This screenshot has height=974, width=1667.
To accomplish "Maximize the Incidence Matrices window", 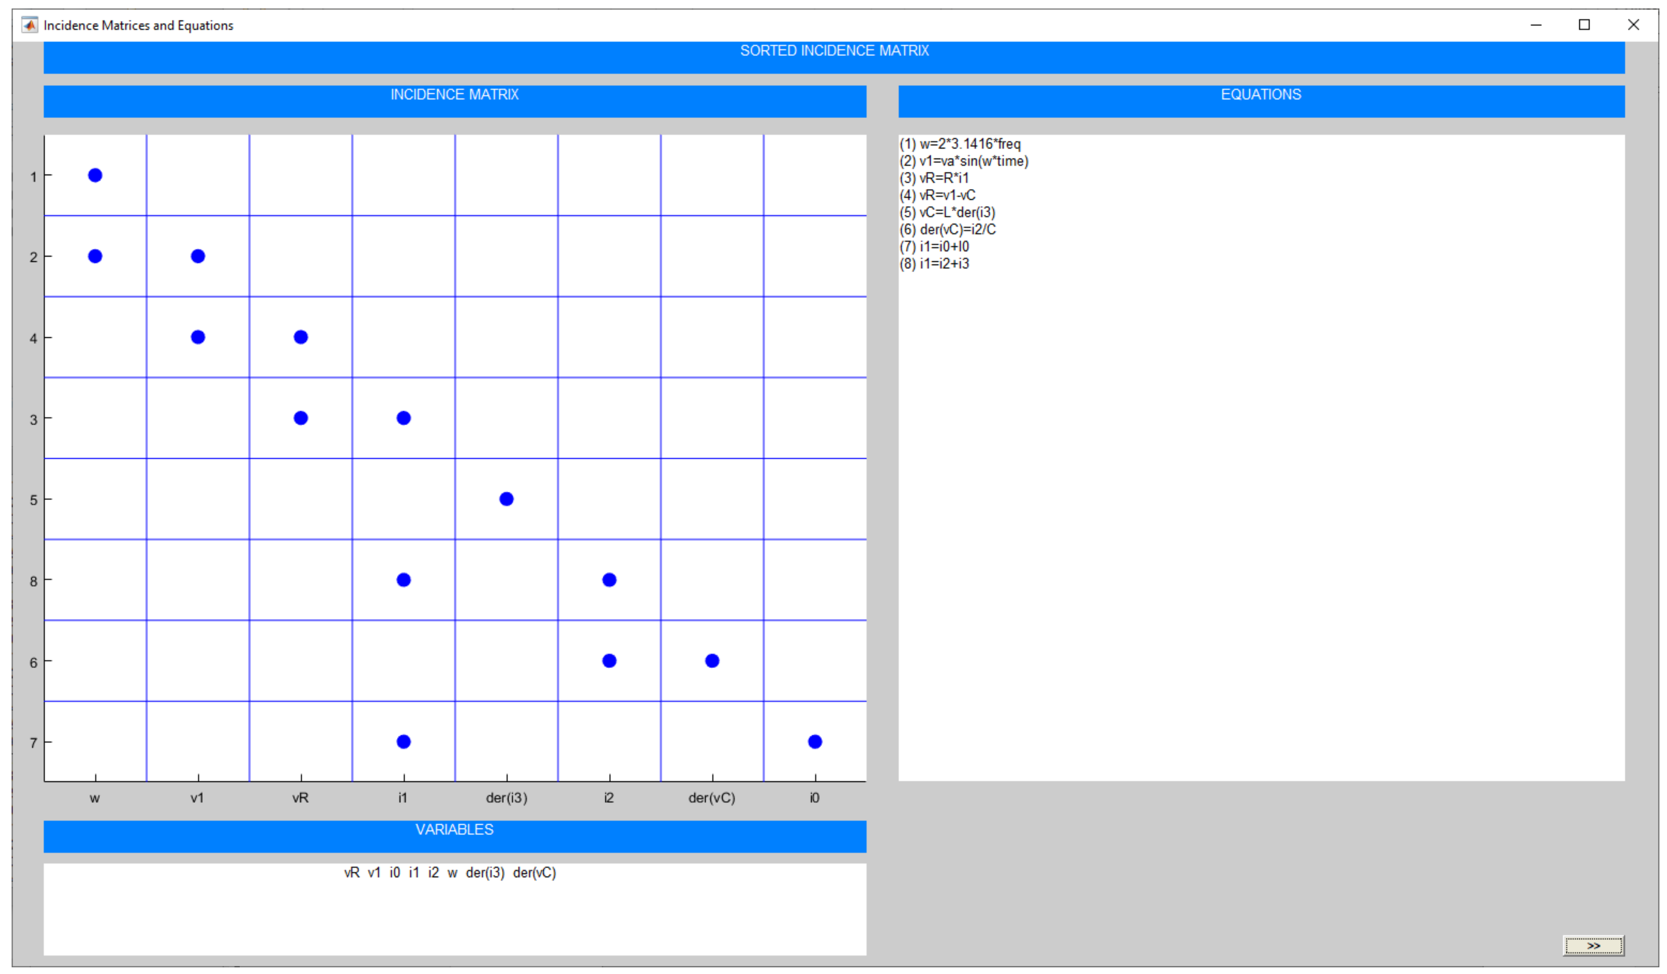I will (1584, 25).
